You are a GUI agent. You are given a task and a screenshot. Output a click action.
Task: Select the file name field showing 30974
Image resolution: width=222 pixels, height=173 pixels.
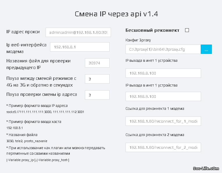[97, 63]
